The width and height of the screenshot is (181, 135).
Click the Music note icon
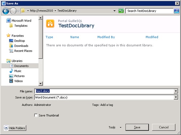click(11, 71)
